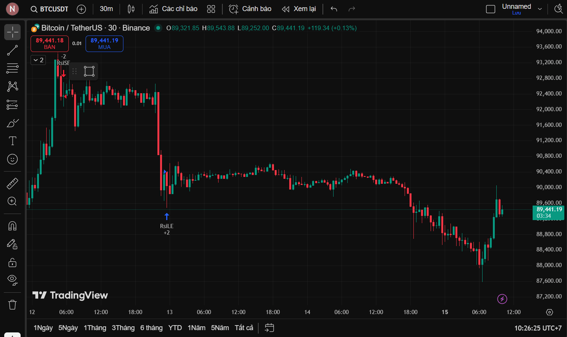The height and width of the screenshot is (337, 567).
Task: Click the RsiLE +2 buy signal marker
Action: tap(167, 225)
